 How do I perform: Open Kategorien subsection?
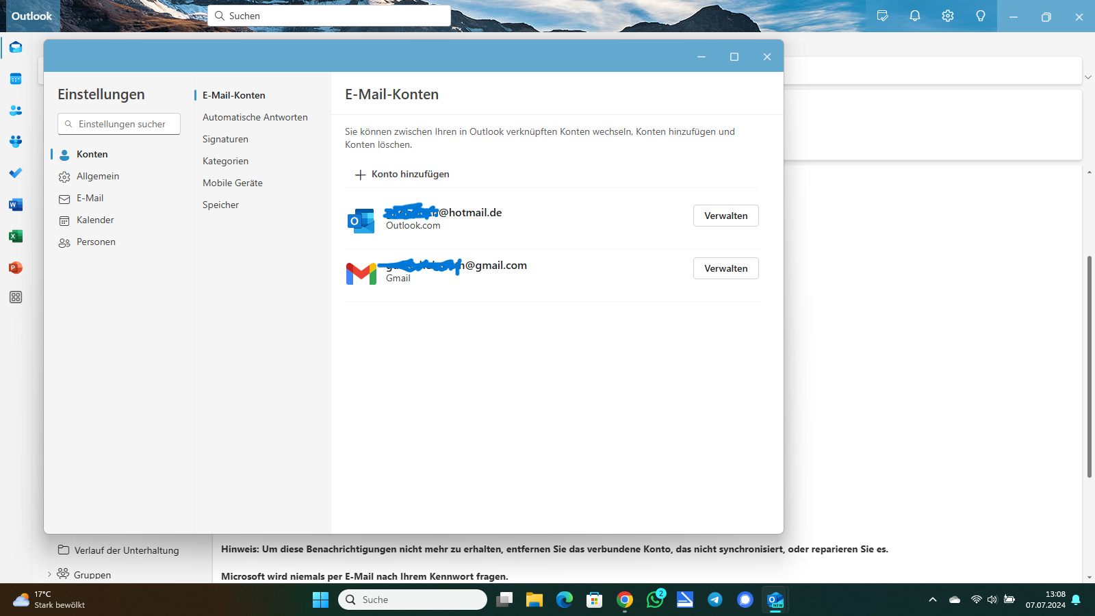[x=225, y=161]
